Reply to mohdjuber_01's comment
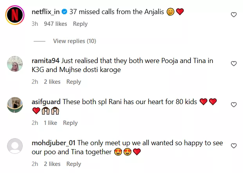 74,164
